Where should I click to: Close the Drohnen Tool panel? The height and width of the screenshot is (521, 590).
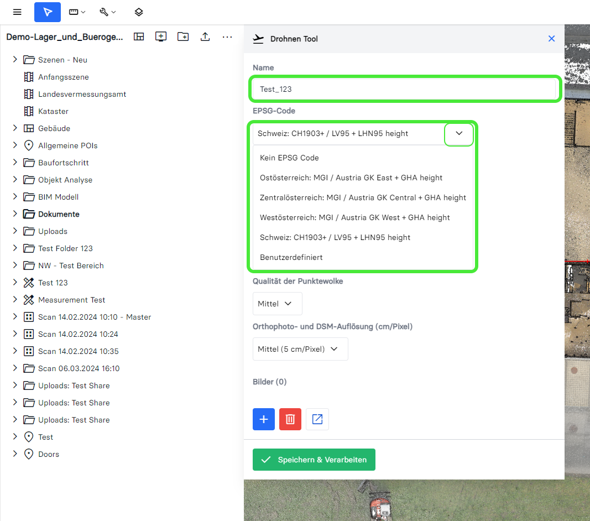(x=551, y=39)
